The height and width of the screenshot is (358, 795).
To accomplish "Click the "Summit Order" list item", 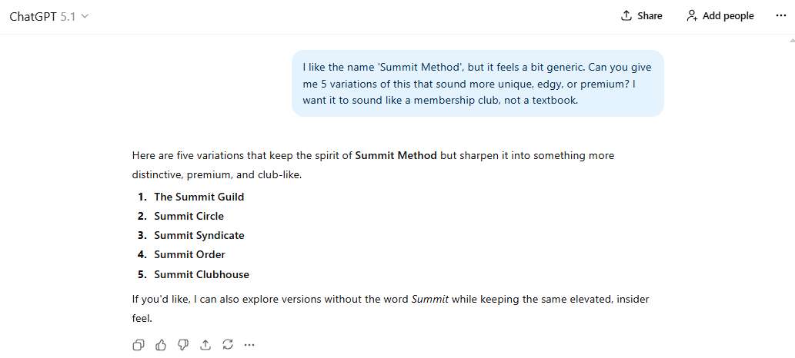I will (x=189, y=254).
